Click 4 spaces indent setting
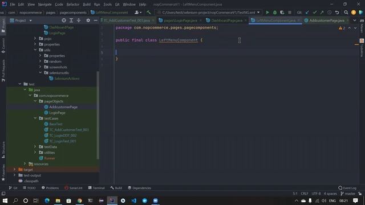This screenshot has height=205, width=365. point(330,194)
